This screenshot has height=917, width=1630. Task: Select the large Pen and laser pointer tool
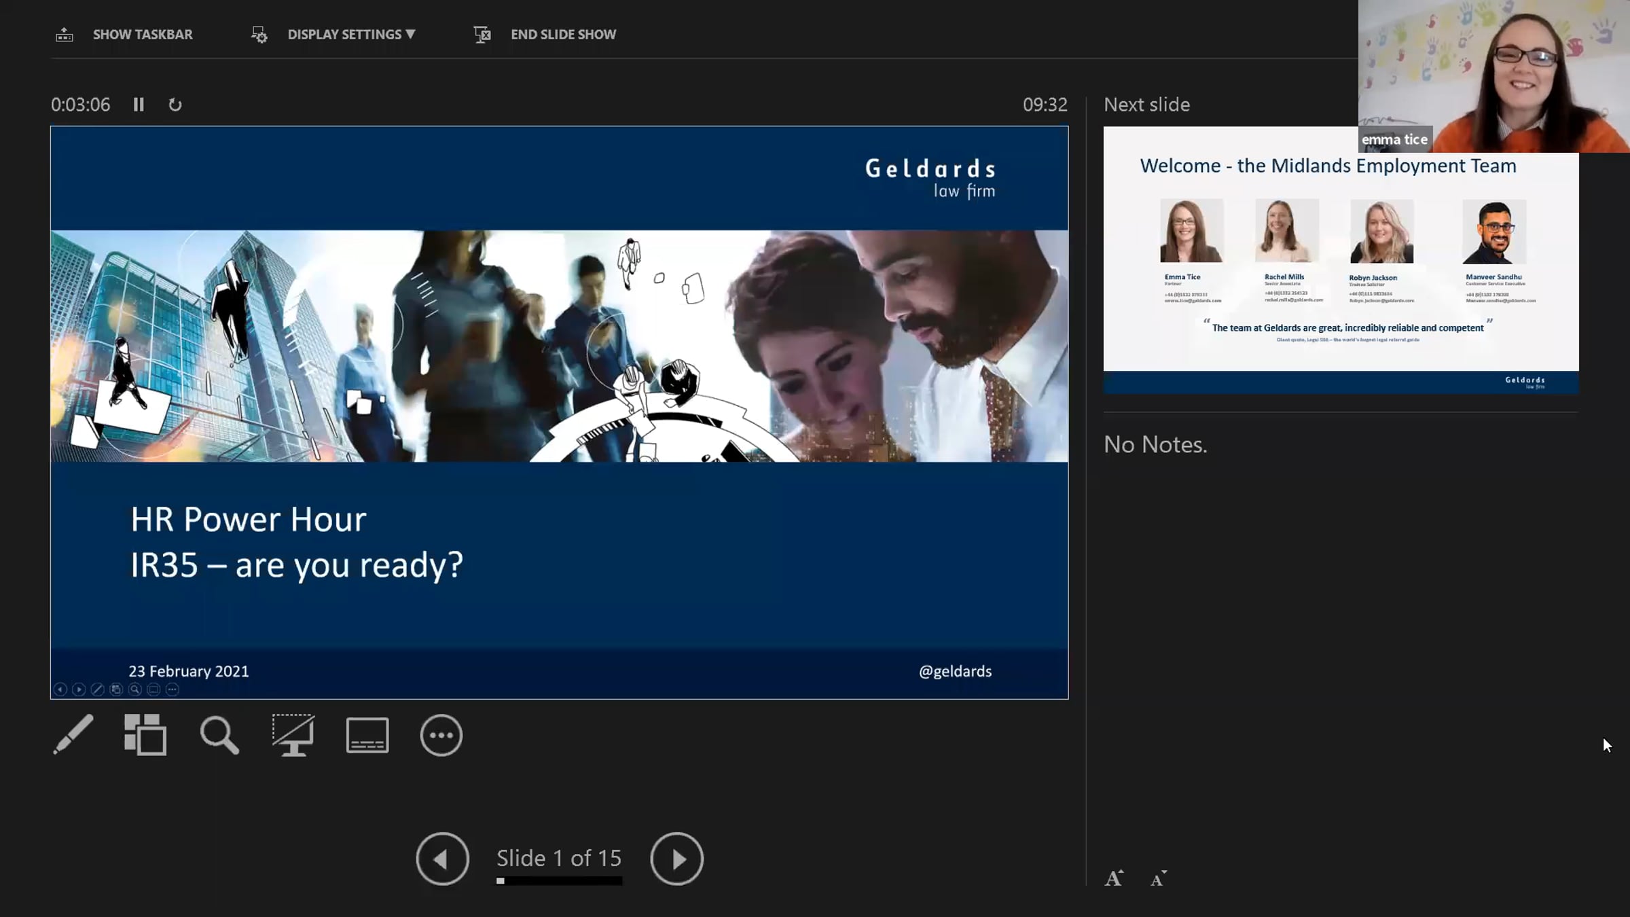(x=73, y=734)
